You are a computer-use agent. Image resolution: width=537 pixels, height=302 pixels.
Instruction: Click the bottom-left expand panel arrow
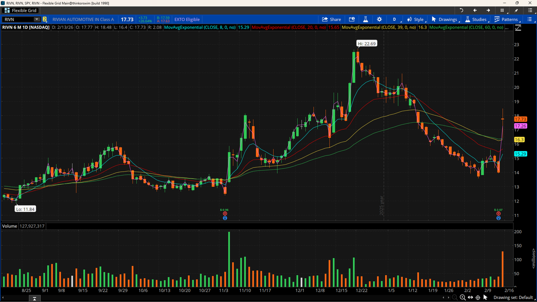34,298
